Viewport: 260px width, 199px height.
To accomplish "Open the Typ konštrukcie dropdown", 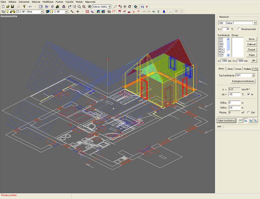I will click(x=253, y=75).
